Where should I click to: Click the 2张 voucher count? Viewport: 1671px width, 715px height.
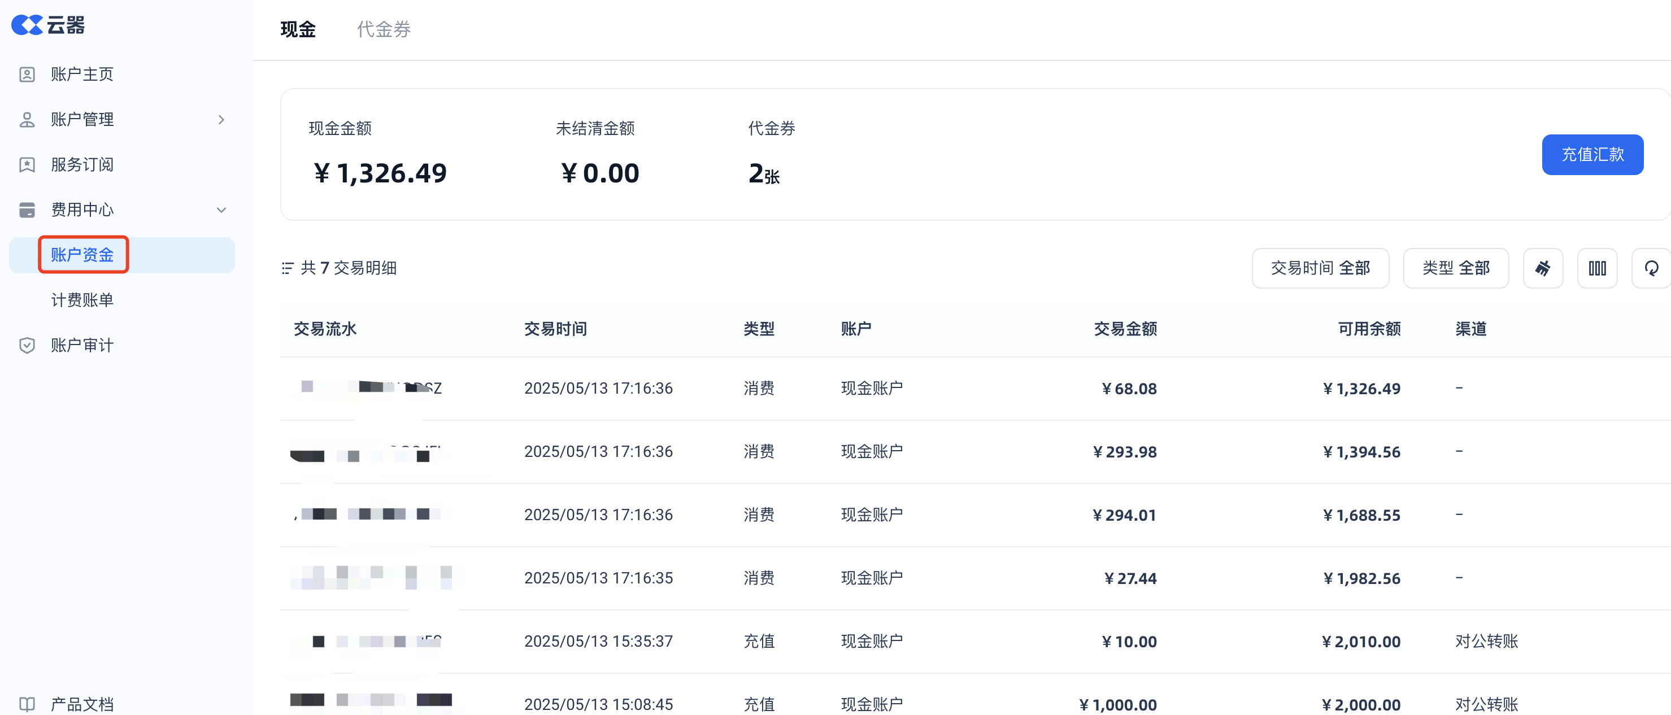point(764,174)
